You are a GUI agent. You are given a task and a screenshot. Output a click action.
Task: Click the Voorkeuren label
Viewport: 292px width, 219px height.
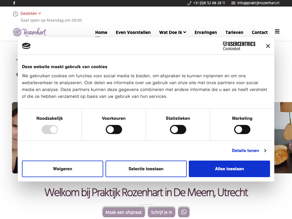113,118
